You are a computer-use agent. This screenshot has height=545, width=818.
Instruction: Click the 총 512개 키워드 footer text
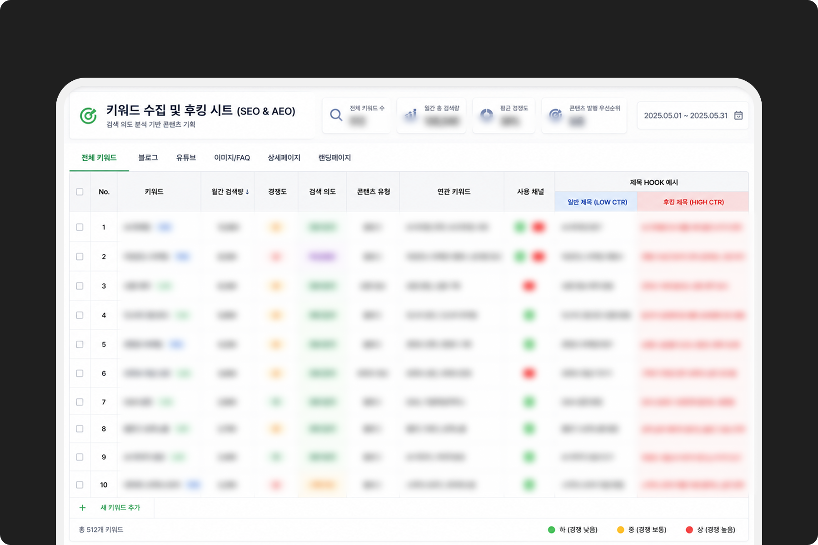101,530
